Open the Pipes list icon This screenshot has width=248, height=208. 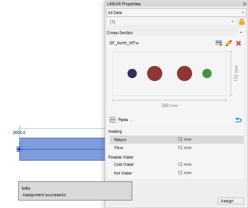(x=113, y=120)
